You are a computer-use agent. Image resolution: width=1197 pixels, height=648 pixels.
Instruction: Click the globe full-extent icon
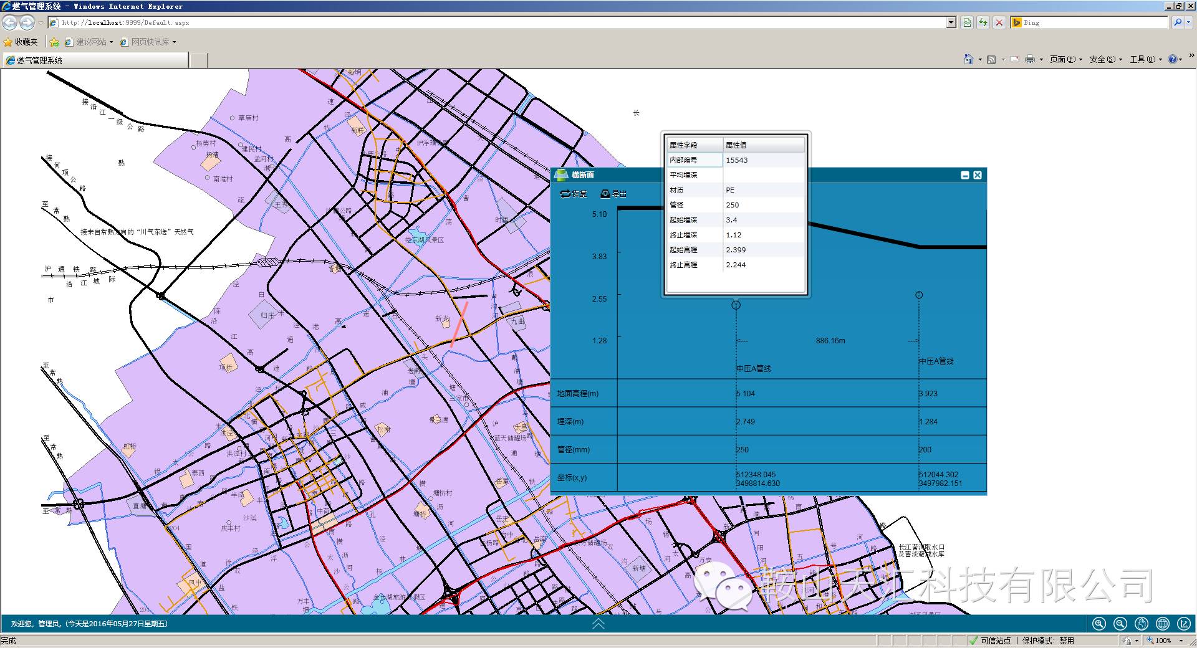(x=1163, y=624)
